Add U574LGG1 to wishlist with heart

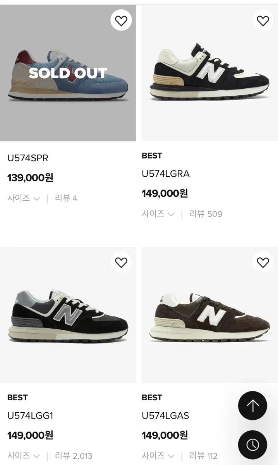(x=121, y=262)
